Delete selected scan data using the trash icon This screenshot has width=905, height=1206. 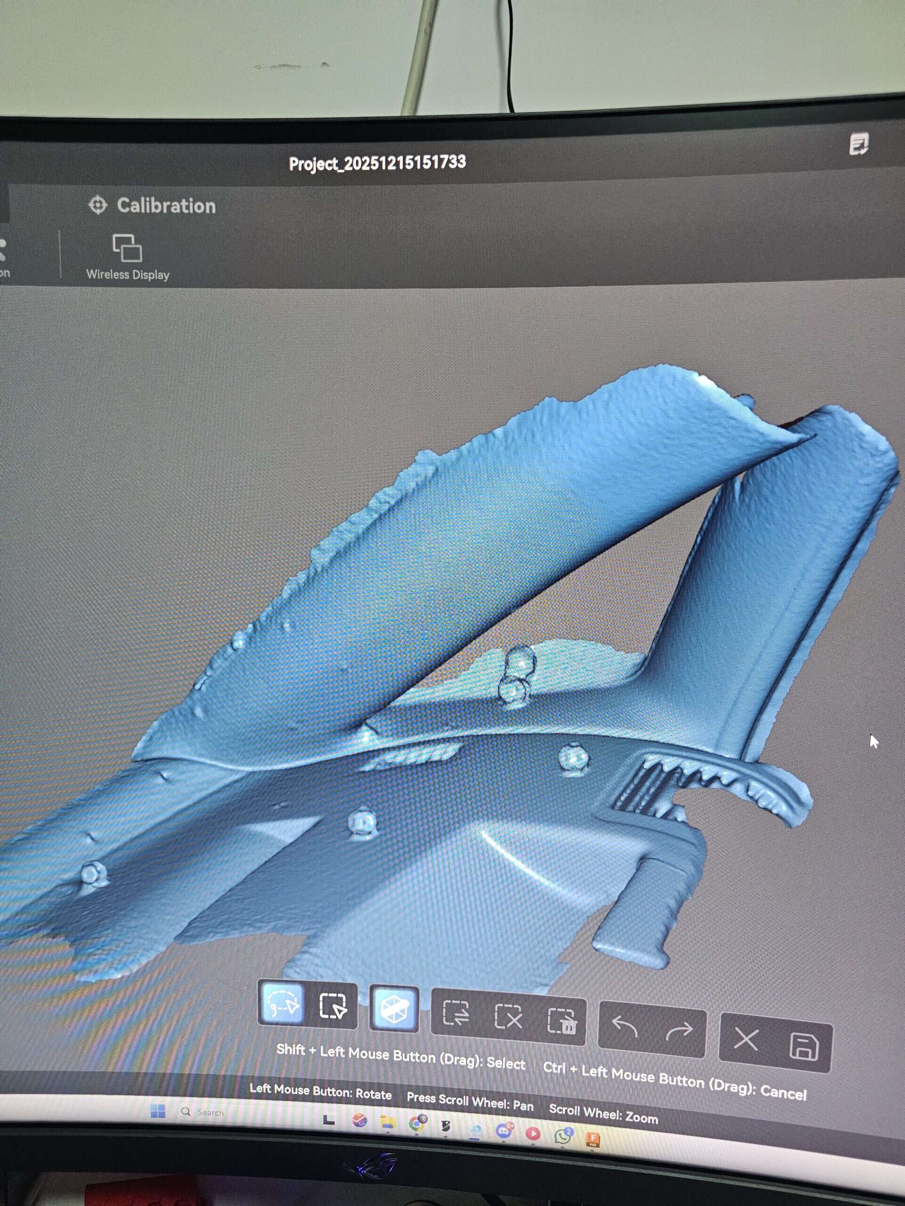tap(562, 1021)
